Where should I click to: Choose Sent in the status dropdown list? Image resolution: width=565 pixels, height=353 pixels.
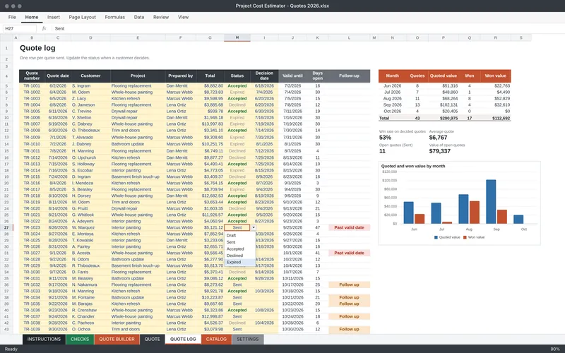pyautogui.click(x=240, y=242)
